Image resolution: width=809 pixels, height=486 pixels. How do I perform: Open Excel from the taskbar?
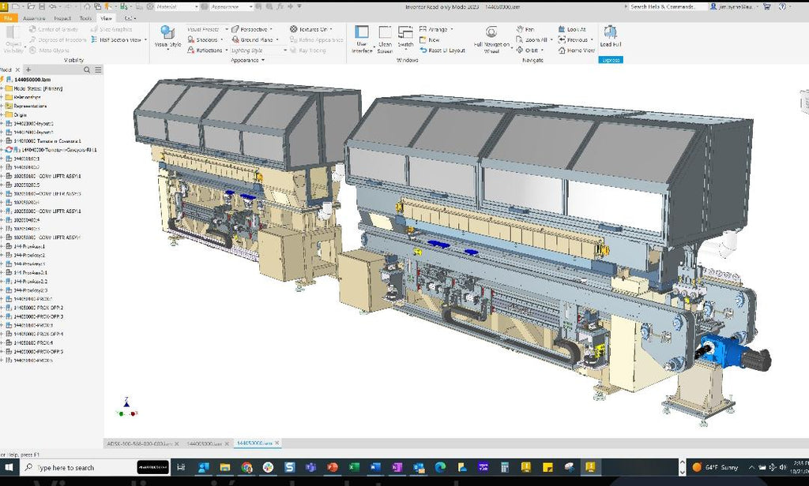click(x=354, y=467)
